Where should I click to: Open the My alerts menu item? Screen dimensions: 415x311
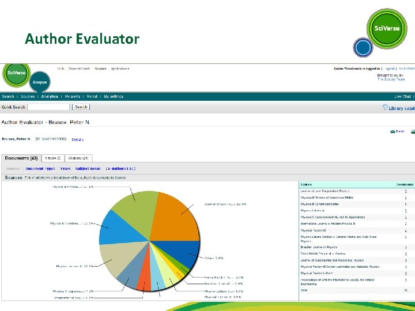72,97
